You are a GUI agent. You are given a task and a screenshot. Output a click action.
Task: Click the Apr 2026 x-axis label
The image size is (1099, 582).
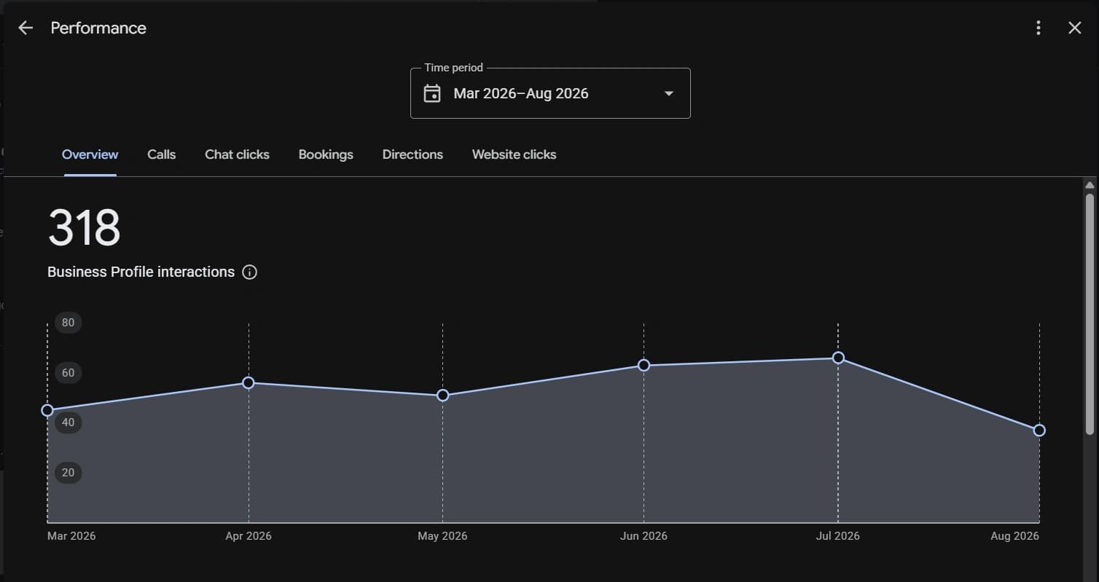249,536
